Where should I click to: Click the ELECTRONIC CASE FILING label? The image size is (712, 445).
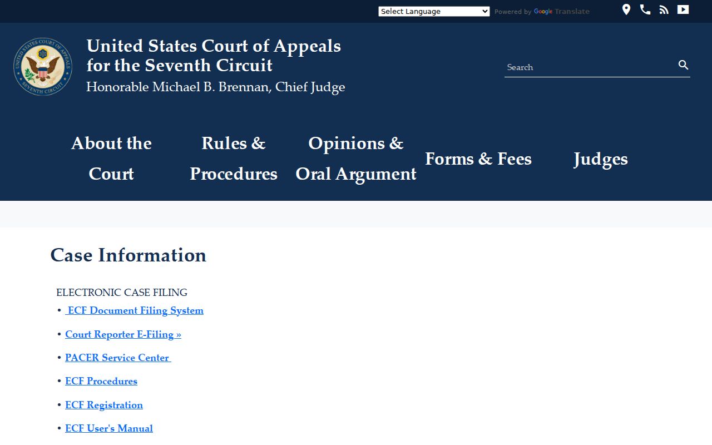[122, 293]
